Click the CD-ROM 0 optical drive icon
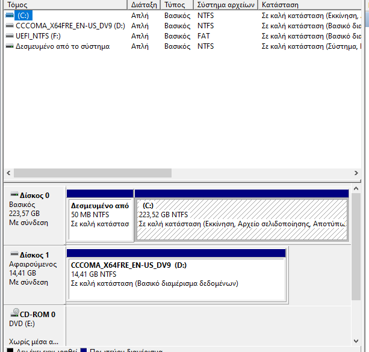The width and height of the screenshot is (369, 352). pyautogui.click(x=15, y=313)
